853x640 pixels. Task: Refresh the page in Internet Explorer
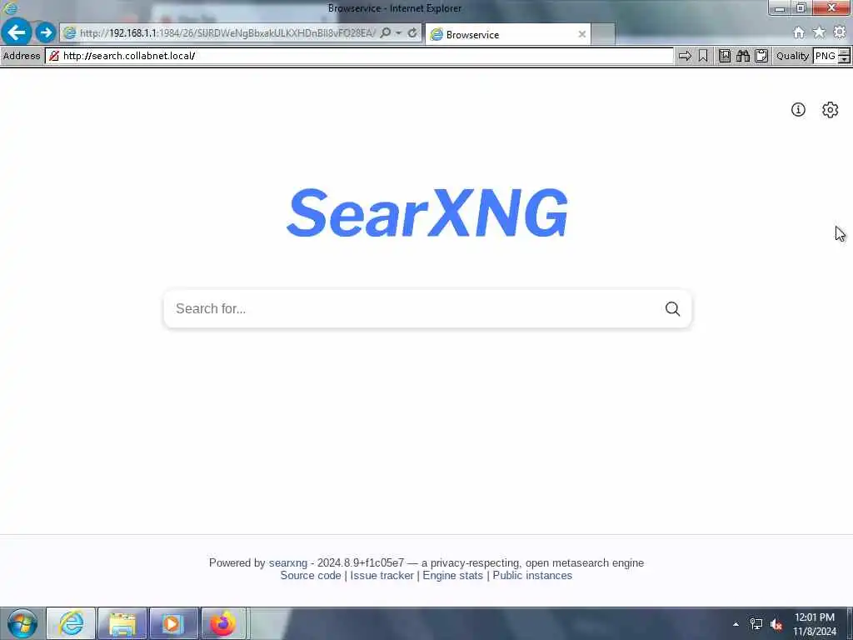412,33
